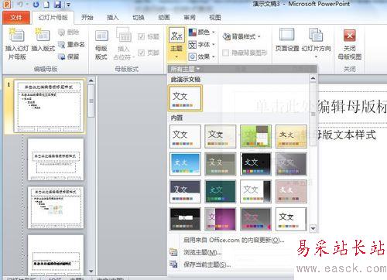Open the All Themes filter dropdown
The height and width of the screenshot is (280, 387).
(185, 69)
